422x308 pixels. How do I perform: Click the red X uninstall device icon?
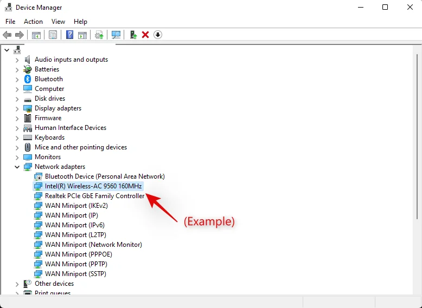coord(145,35)
